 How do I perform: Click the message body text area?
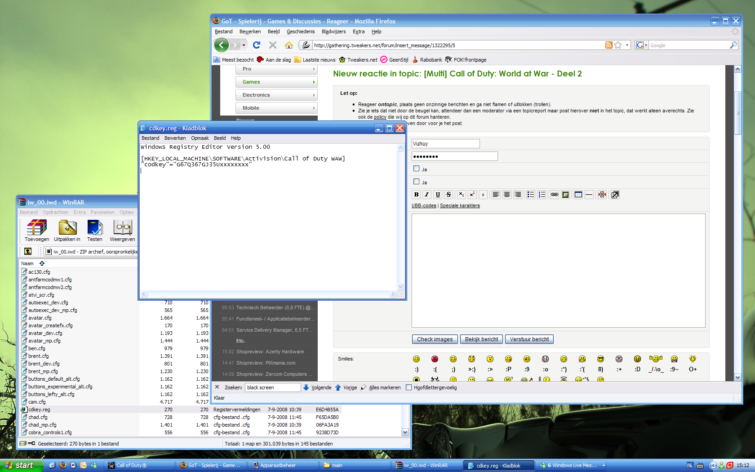pyautogui.click(x=558, y=271)
